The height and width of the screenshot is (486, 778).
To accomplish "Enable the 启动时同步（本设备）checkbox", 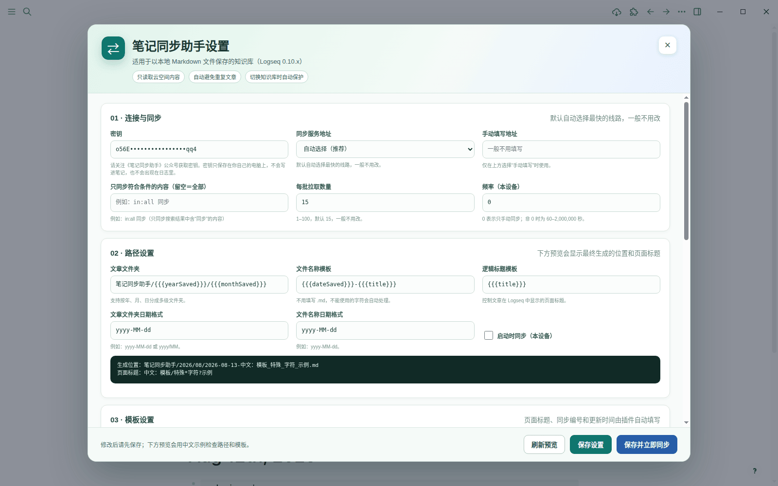I will point(489,335).
